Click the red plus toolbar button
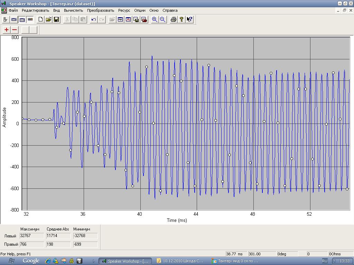This screenshot has width=354, height=265. point(7,30)
